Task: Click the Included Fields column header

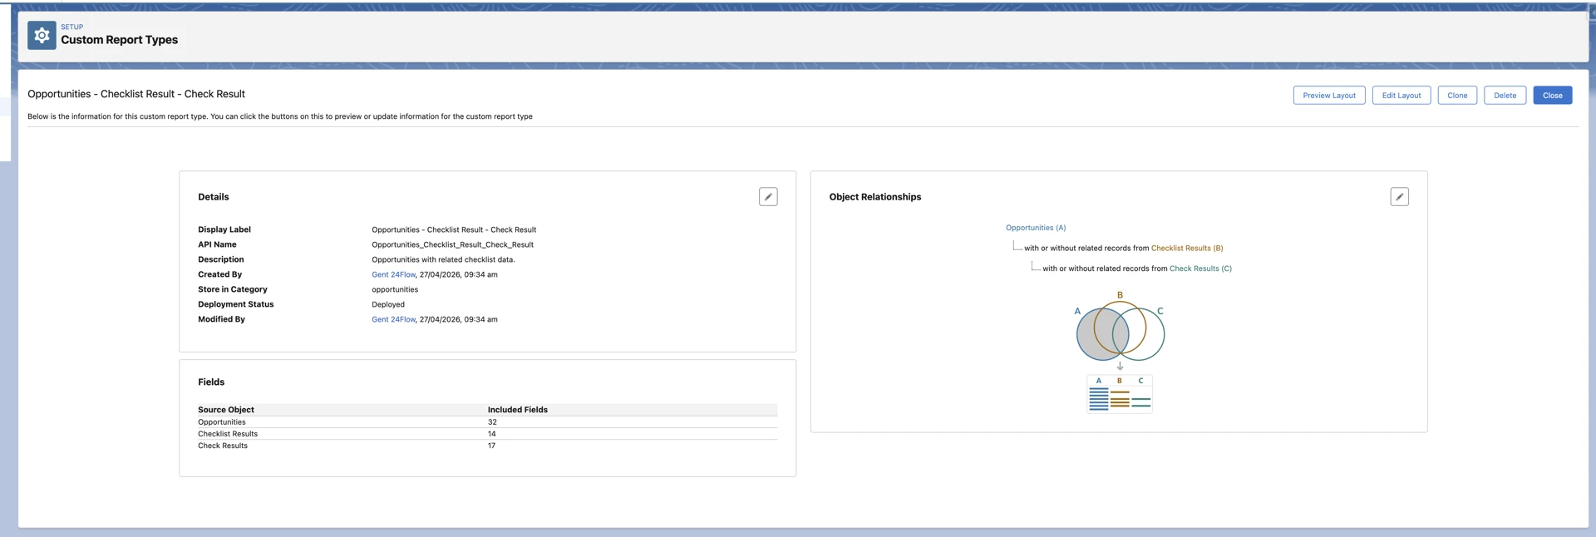Action: pos(517,410)
